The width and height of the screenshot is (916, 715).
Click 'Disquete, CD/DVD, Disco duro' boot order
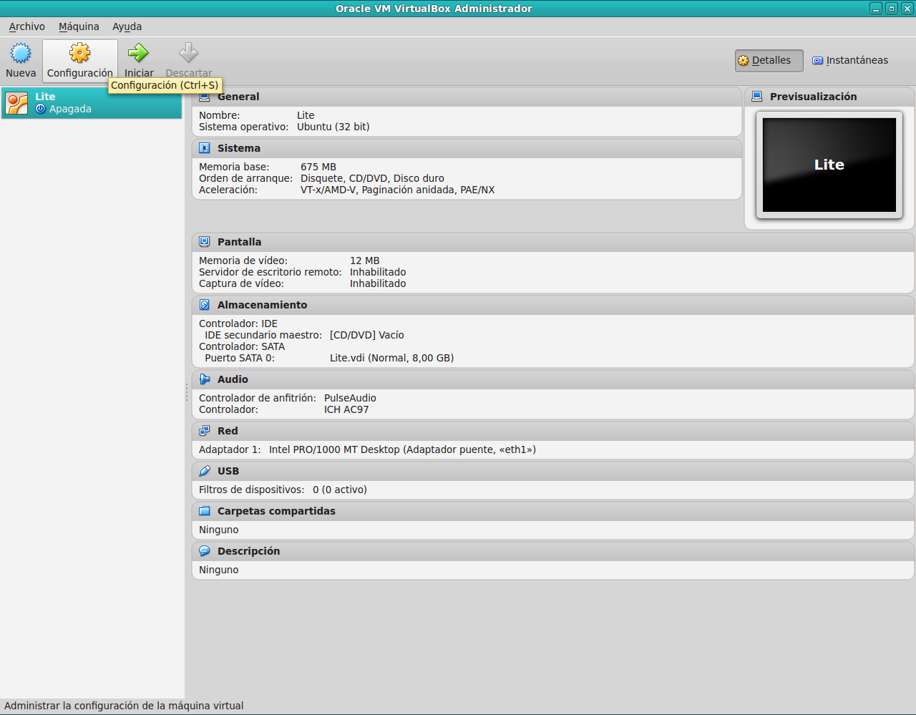[372, 178]
